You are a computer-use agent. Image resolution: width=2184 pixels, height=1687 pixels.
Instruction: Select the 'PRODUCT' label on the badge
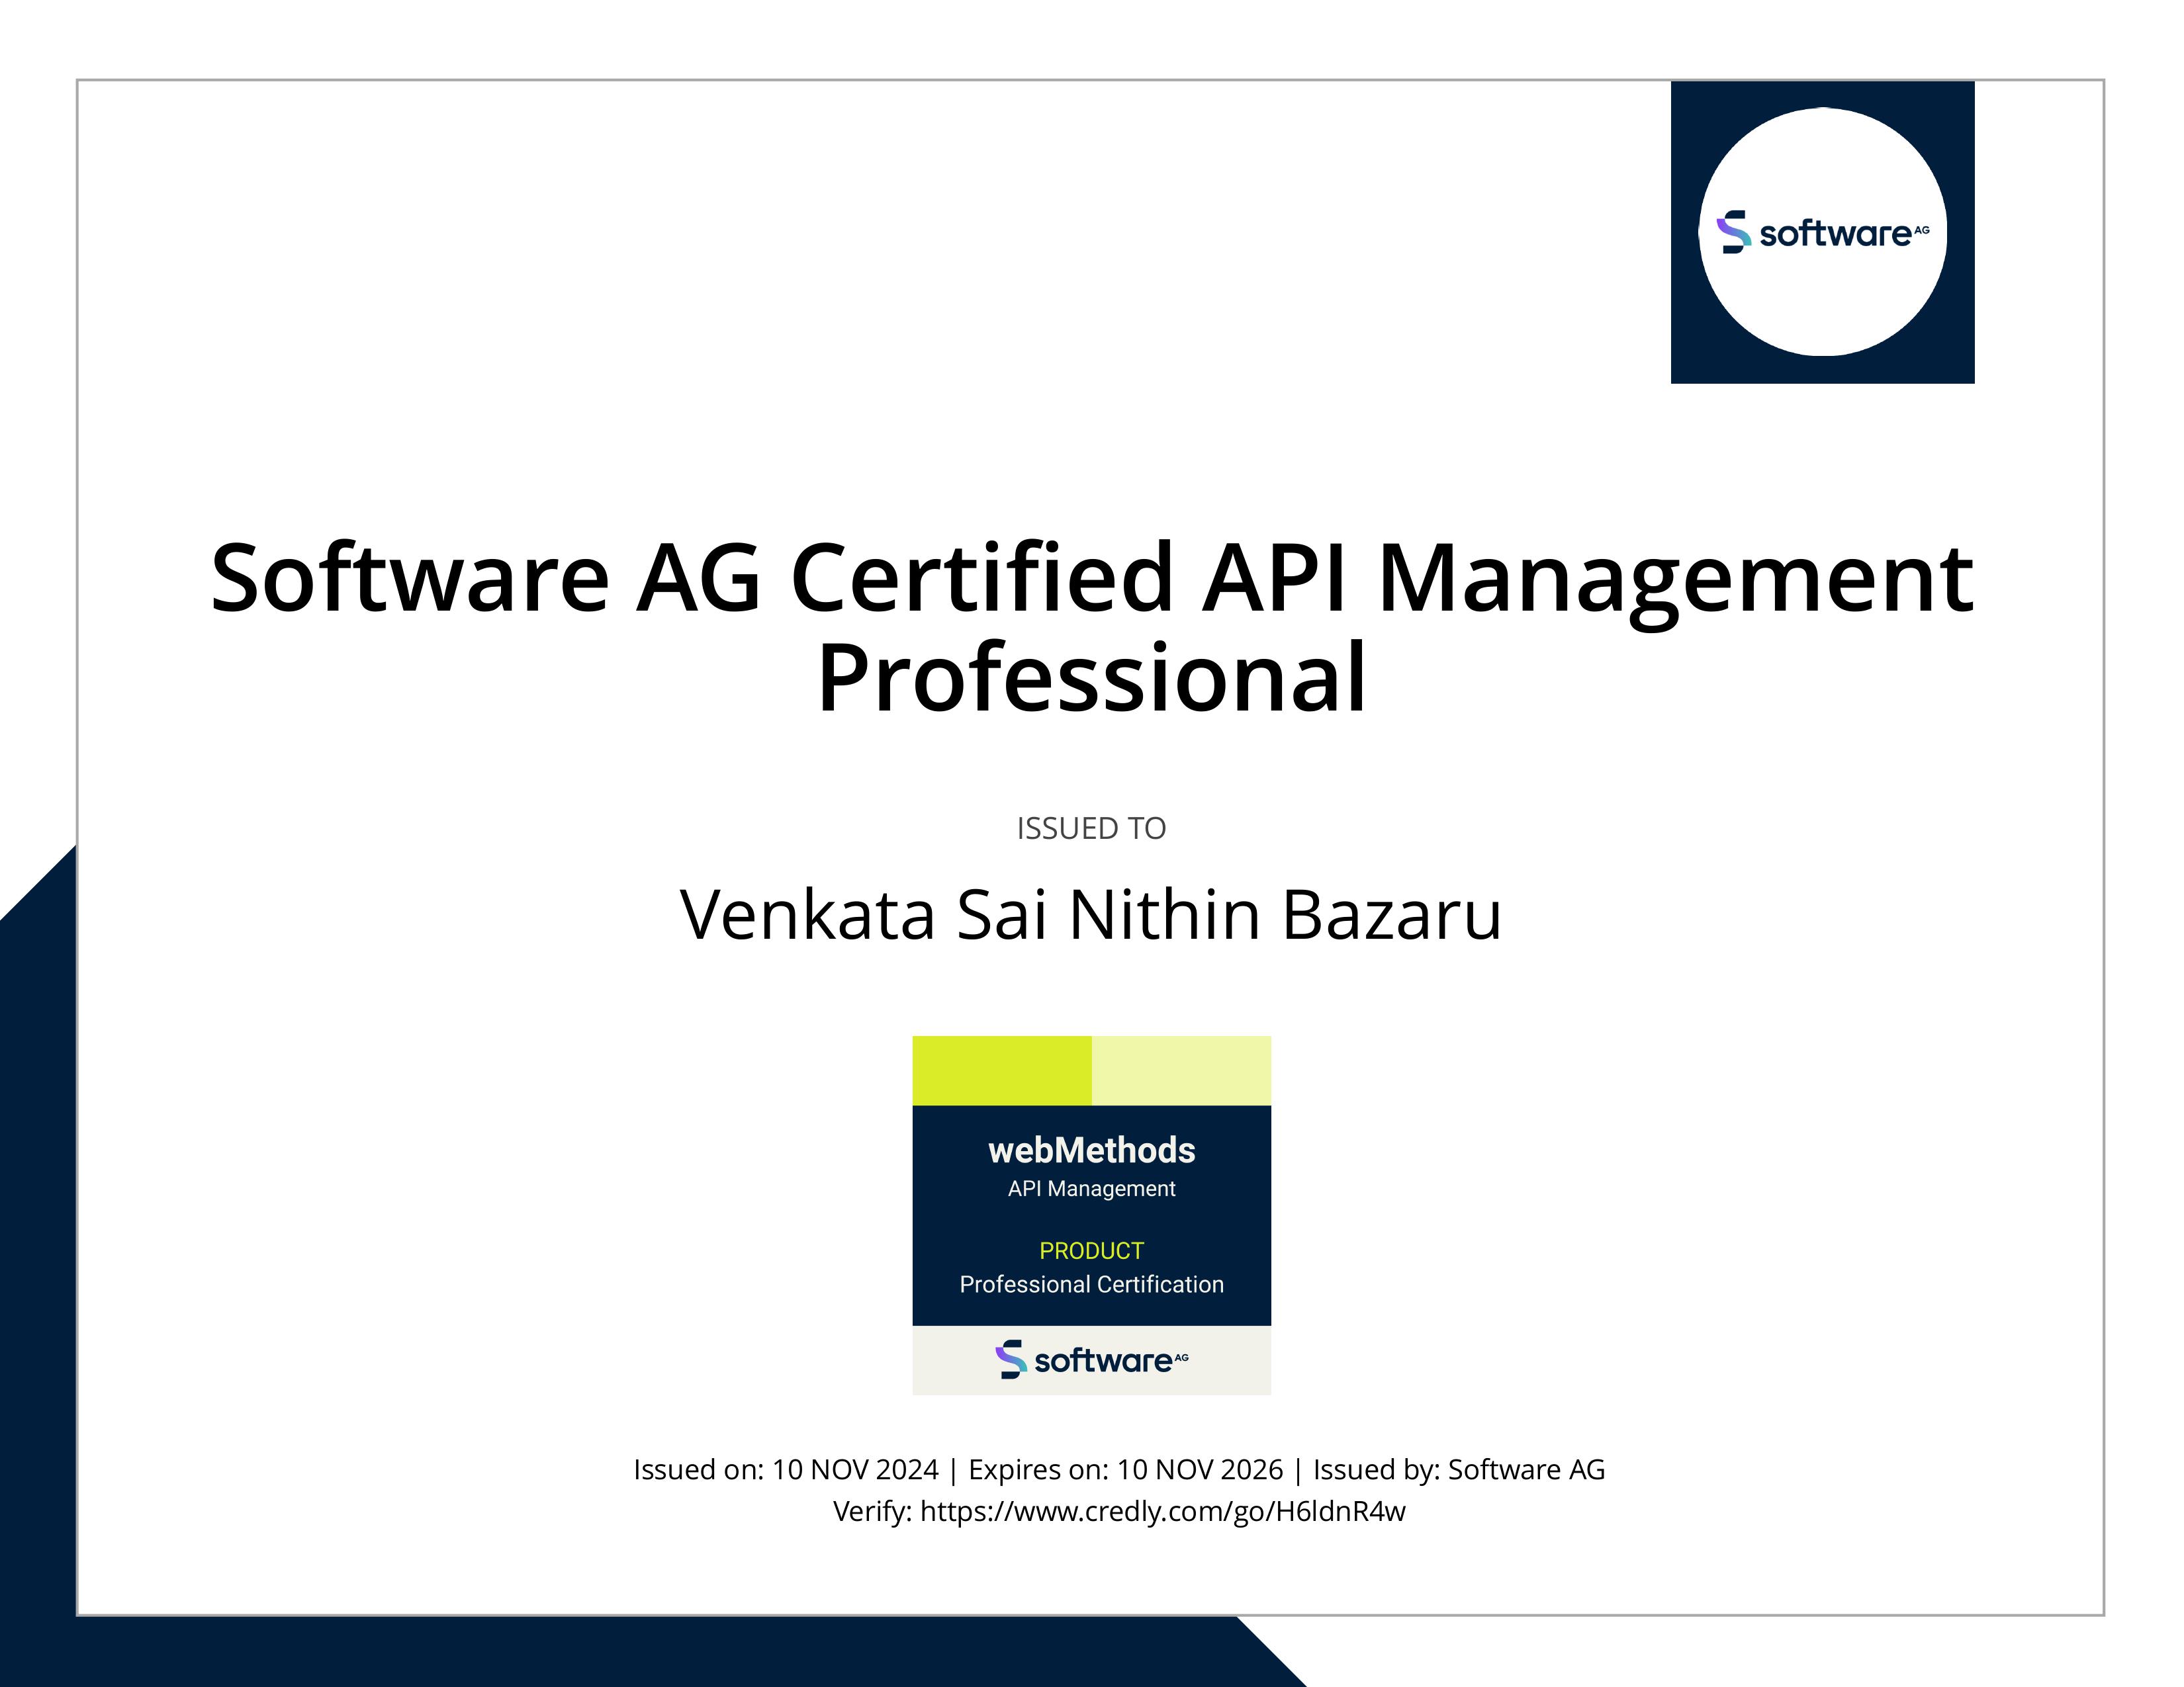tap(1091, 1250)
